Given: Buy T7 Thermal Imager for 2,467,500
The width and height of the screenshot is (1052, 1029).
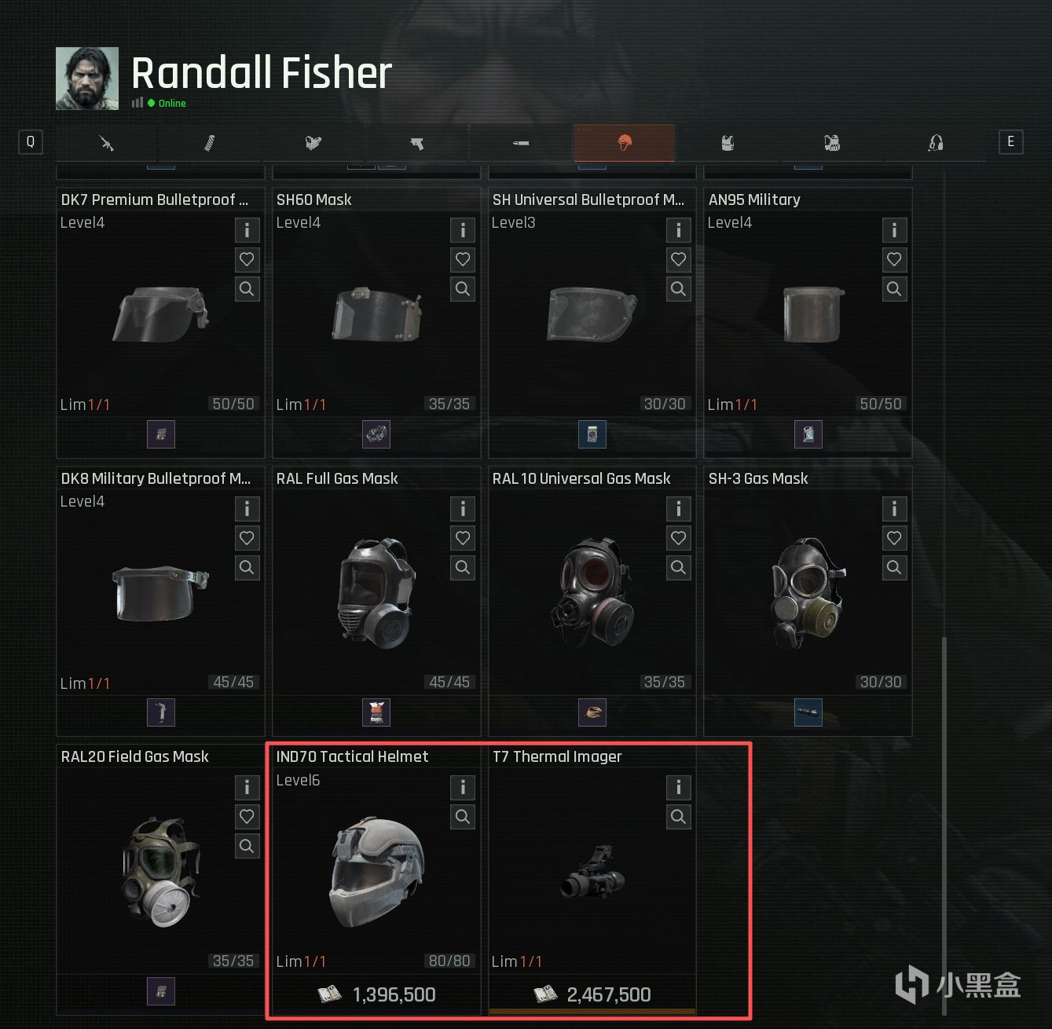Looking at the screenshot, I should point(592,994).
